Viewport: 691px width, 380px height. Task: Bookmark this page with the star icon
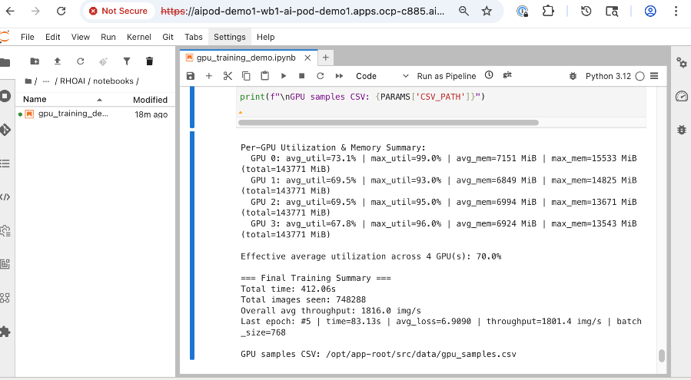point(487,11)
